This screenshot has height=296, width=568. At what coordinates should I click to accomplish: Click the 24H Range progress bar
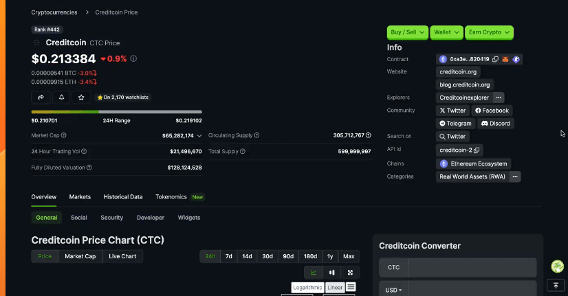pos(117,112)
